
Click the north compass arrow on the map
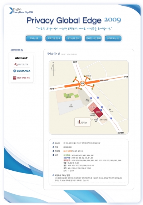(x=53, y=69)
